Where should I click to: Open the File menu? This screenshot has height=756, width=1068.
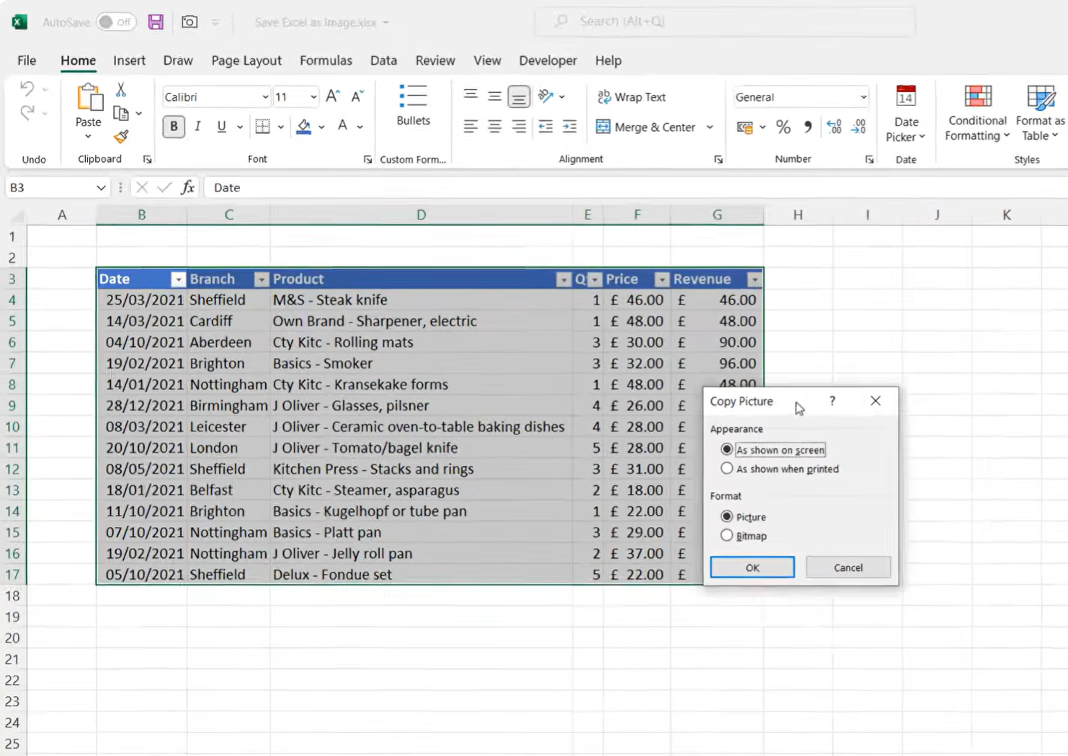[x=27, y=60]
